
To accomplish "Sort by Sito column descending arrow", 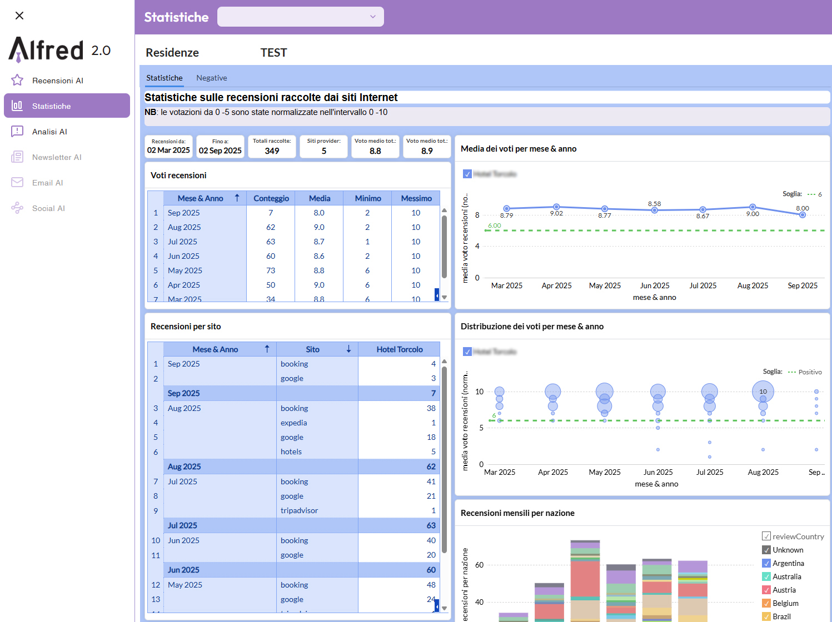I will [348, 349].
